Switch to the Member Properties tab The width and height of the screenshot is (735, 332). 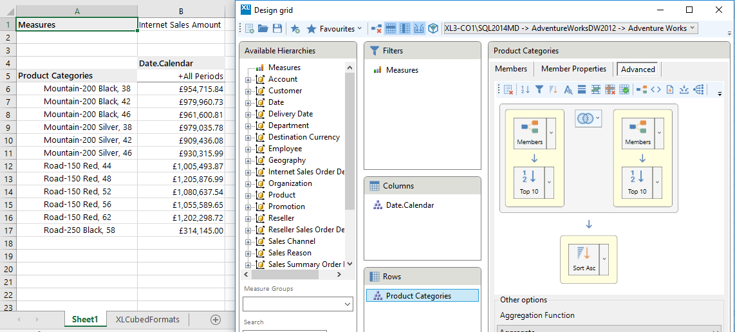[573, 69]
